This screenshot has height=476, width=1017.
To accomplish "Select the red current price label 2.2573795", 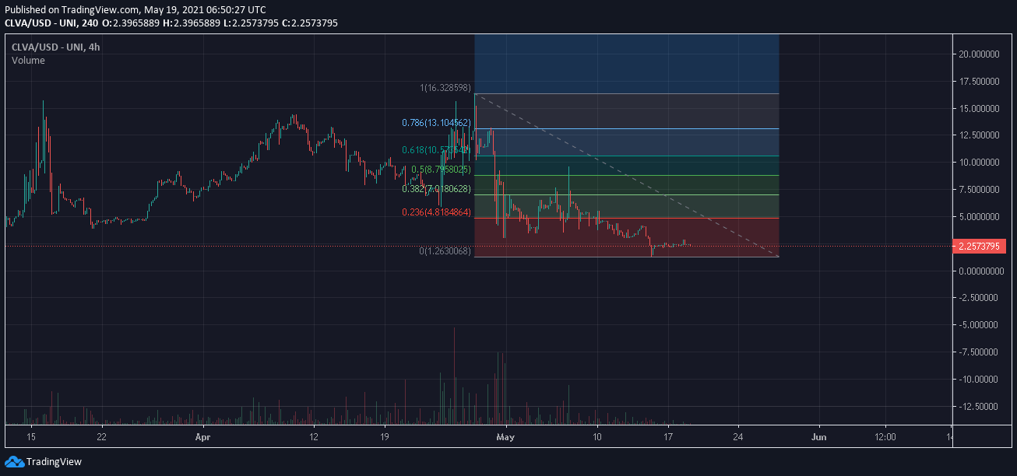I will pyautogui.click(x=980, y=247).
